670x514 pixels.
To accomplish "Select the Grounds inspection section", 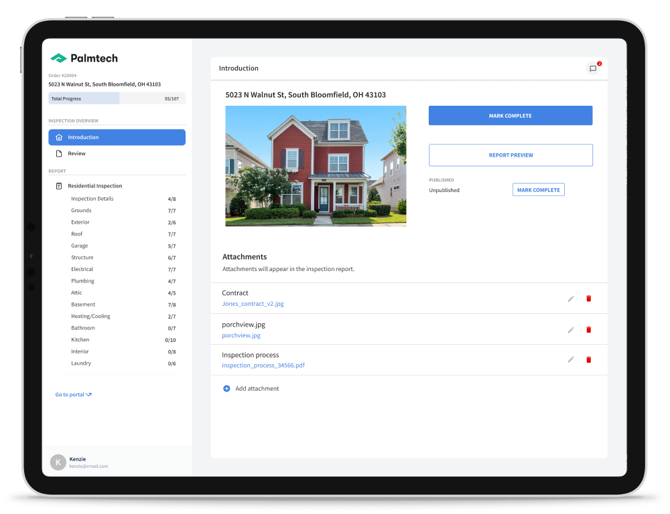I will point(80,210).
